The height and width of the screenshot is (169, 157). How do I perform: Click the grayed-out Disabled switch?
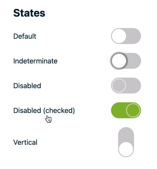126,85
